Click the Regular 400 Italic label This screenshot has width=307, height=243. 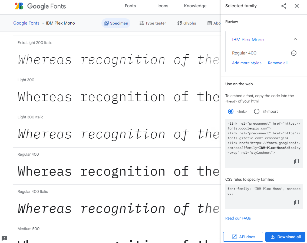[x=33, y=191]
